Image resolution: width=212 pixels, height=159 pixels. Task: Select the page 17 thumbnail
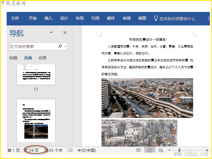(x=36, y=75)
